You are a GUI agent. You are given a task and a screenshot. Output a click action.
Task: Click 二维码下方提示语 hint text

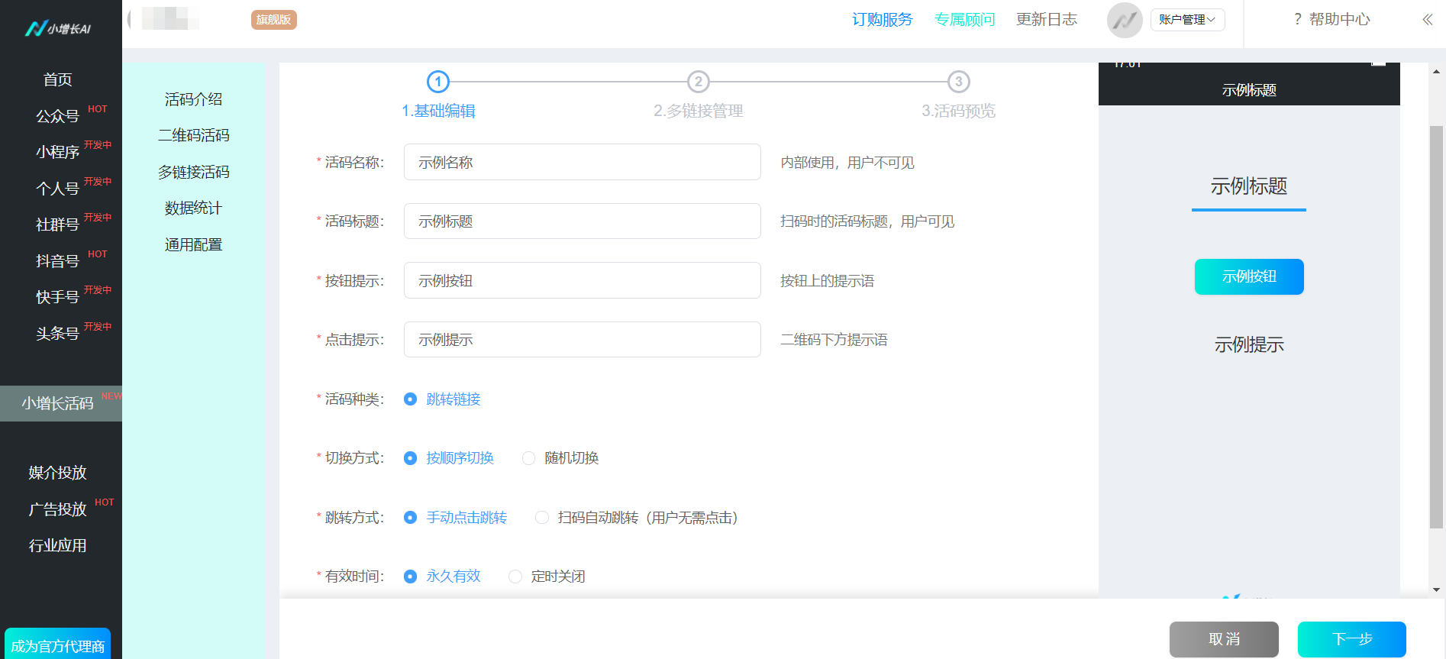tap(834, 340)
